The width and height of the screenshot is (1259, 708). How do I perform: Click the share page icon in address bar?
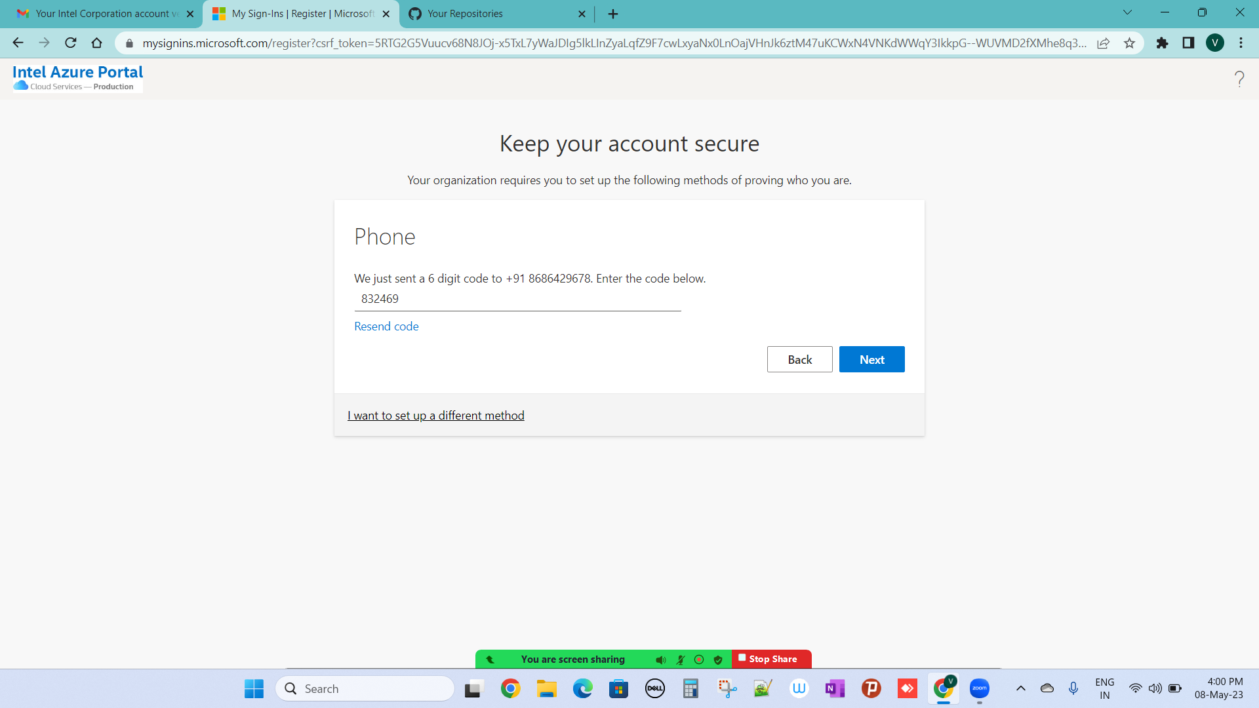(x=1104, y=43)
